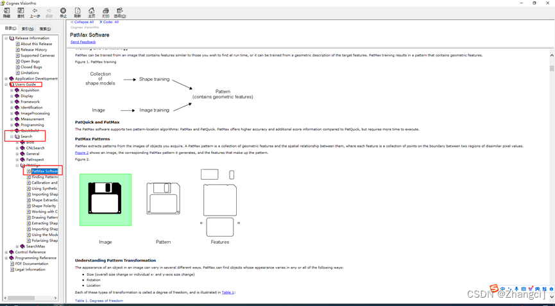Open the Shape Polarity topic
This screenshot has height=306, width=555.
44,206
